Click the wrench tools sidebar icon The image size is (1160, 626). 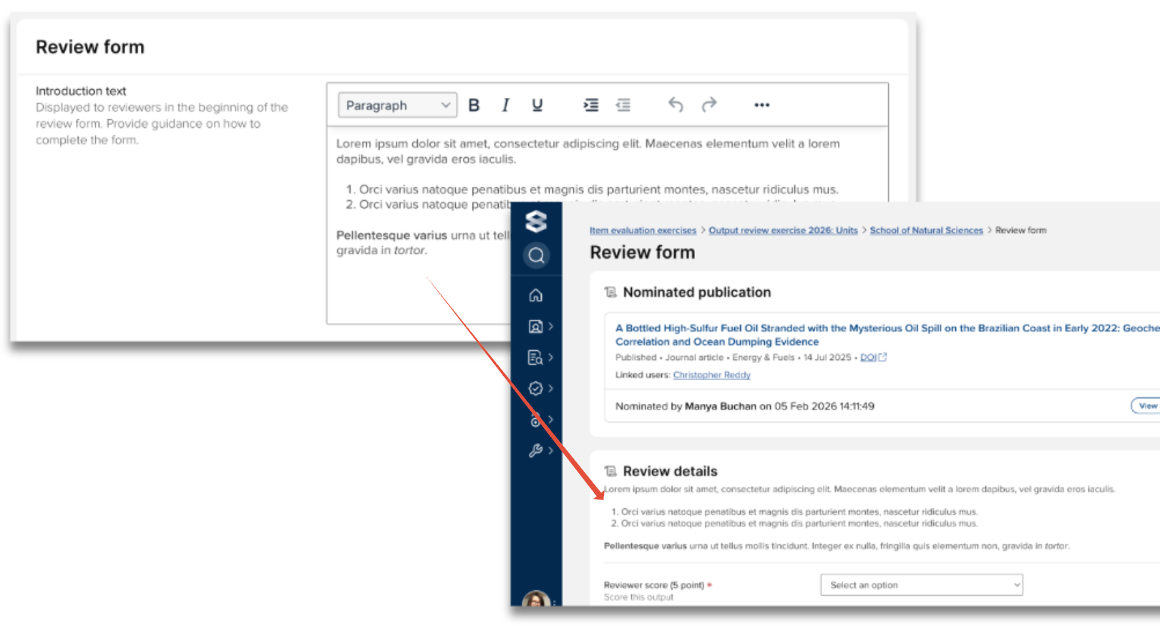coord(535,450)
